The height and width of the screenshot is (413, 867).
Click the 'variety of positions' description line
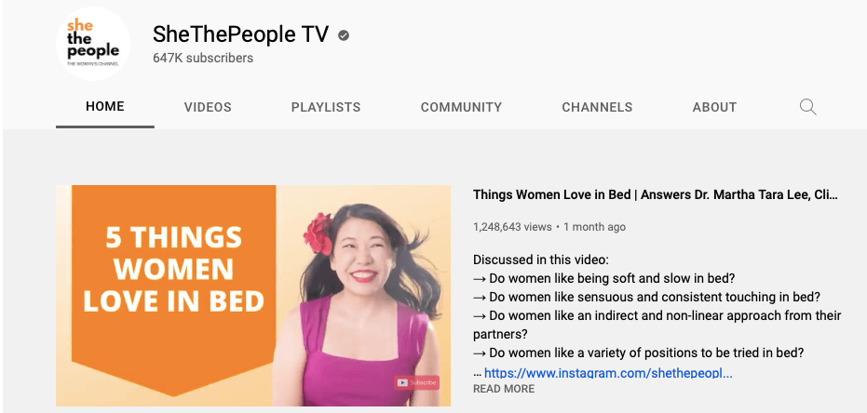tap(638, 353)
